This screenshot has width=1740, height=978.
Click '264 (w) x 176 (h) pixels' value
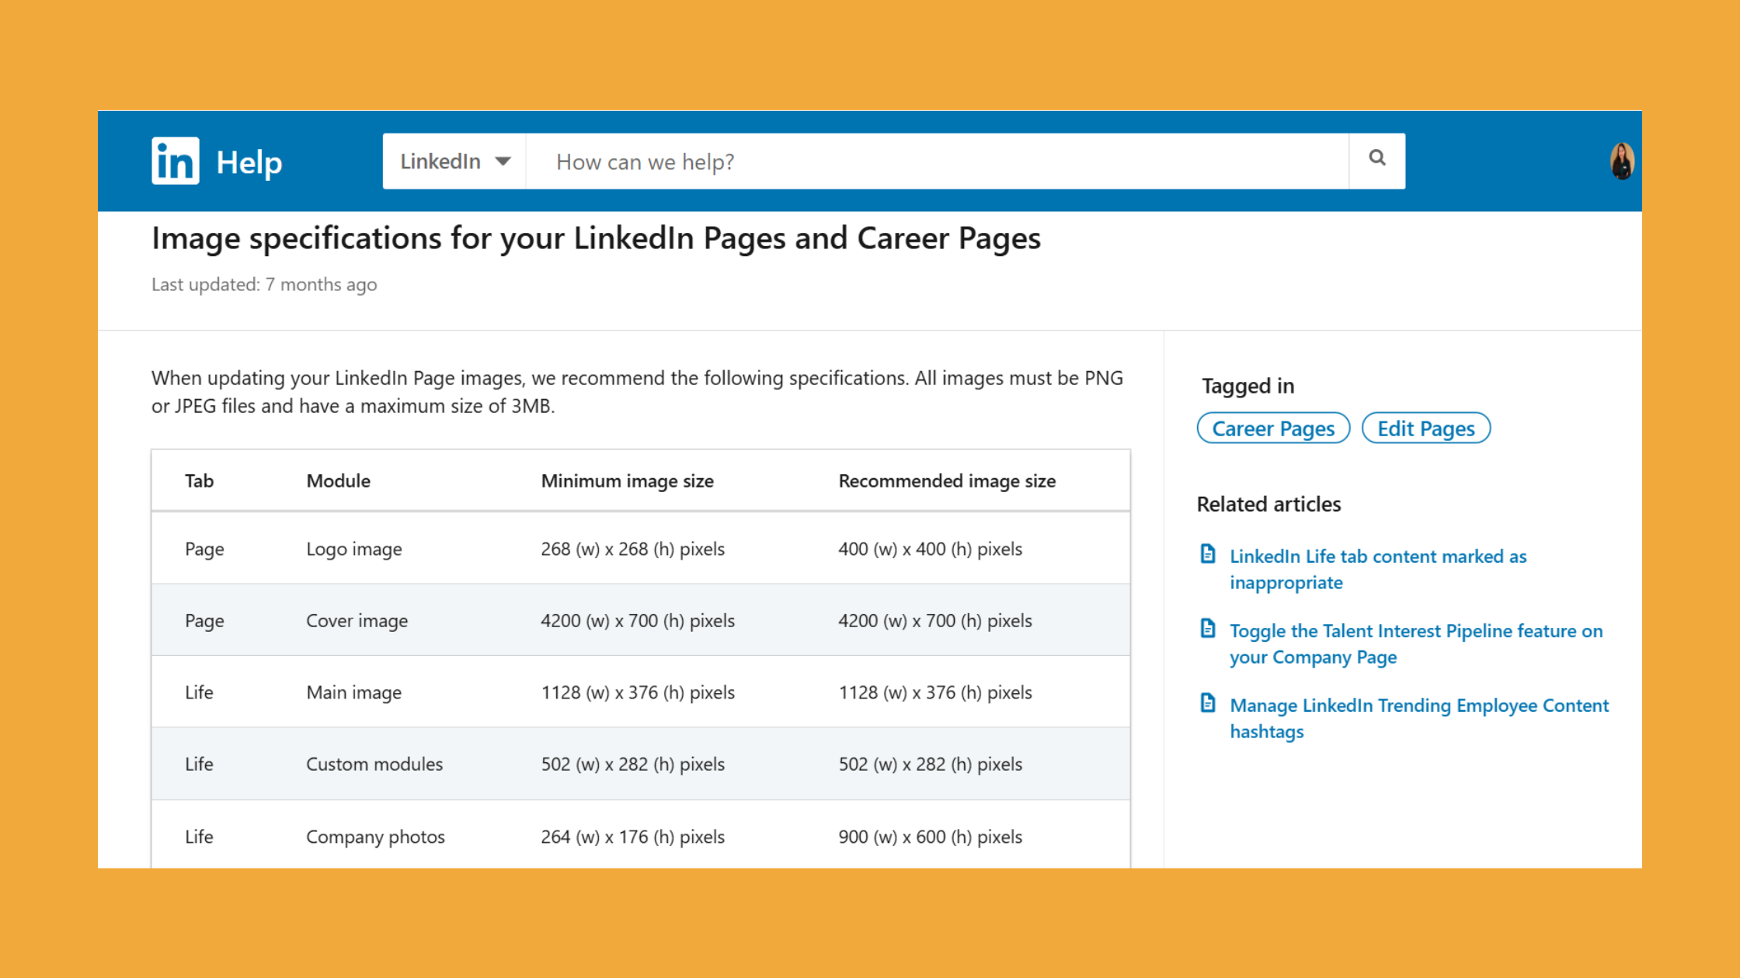pyautogui.click(x=632, y=837)
